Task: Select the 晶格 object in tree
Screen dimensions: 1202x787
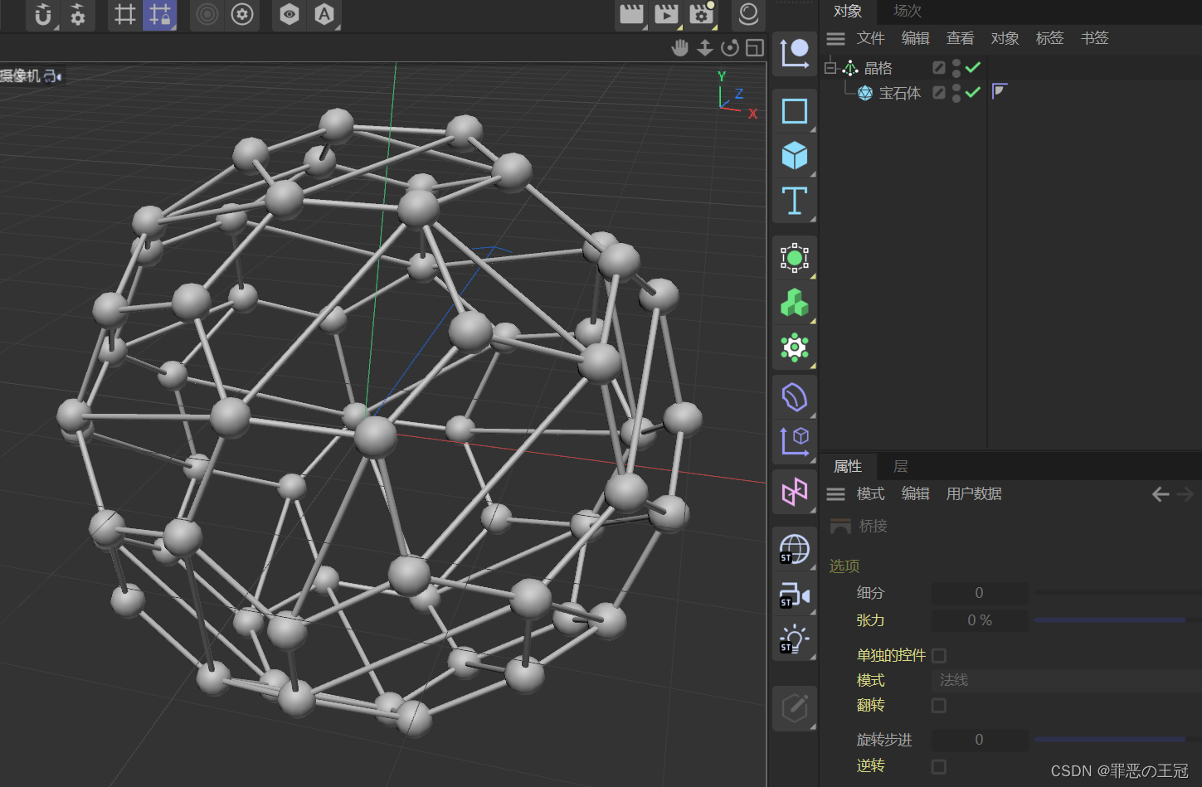Action: point(878,68)
